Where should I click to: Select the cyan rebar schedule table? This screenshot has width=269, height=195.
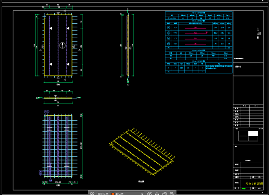tap(199, 42)
